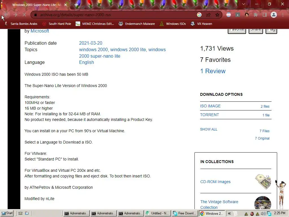
Task: Close the Windows 2000 Super-Nano Lite tab
Action: click(65, 5)
